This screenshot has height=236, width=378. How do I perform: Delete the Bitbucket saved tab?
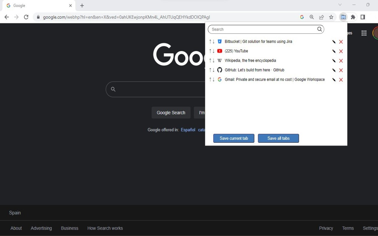pos(341,42)
